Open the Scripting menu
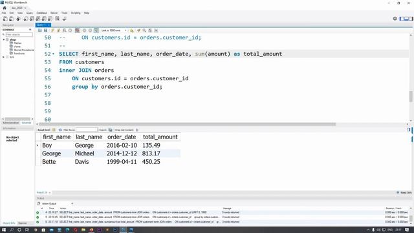The width and height of the screenshot is (414, 233). tap(76, 13)
